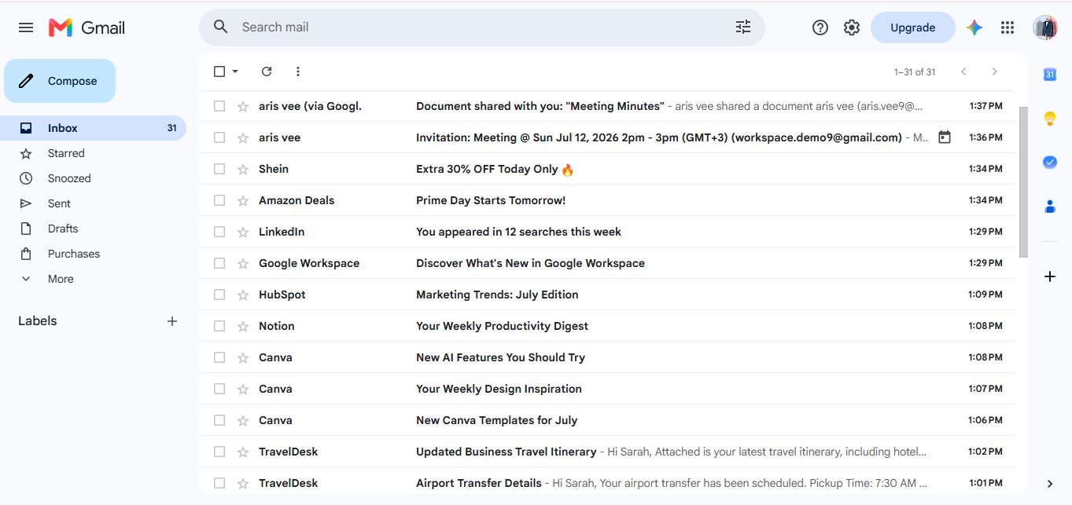Refresh the inbox
Viewport: 1072px width, 505px height.
point(267,71)
